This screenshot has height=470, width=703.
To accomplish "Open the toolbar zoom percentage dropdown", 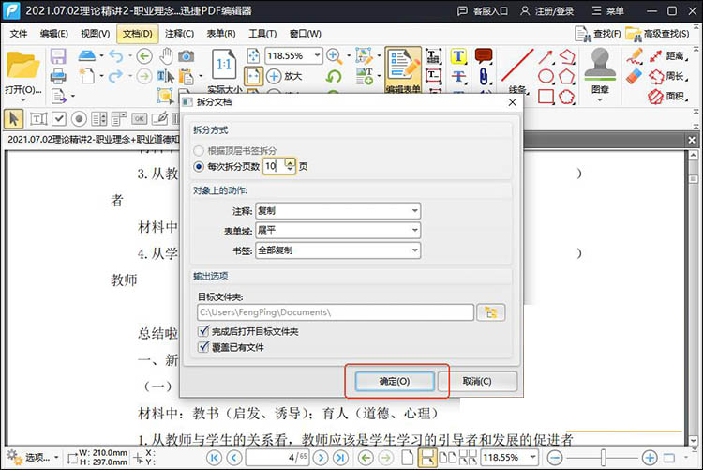I will [317, 55].
